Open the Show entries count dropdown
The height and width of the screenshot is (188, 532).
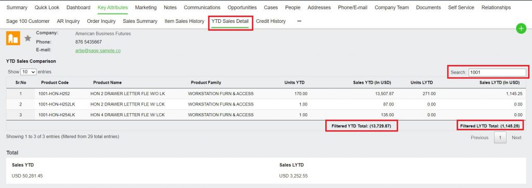(29, 72)
